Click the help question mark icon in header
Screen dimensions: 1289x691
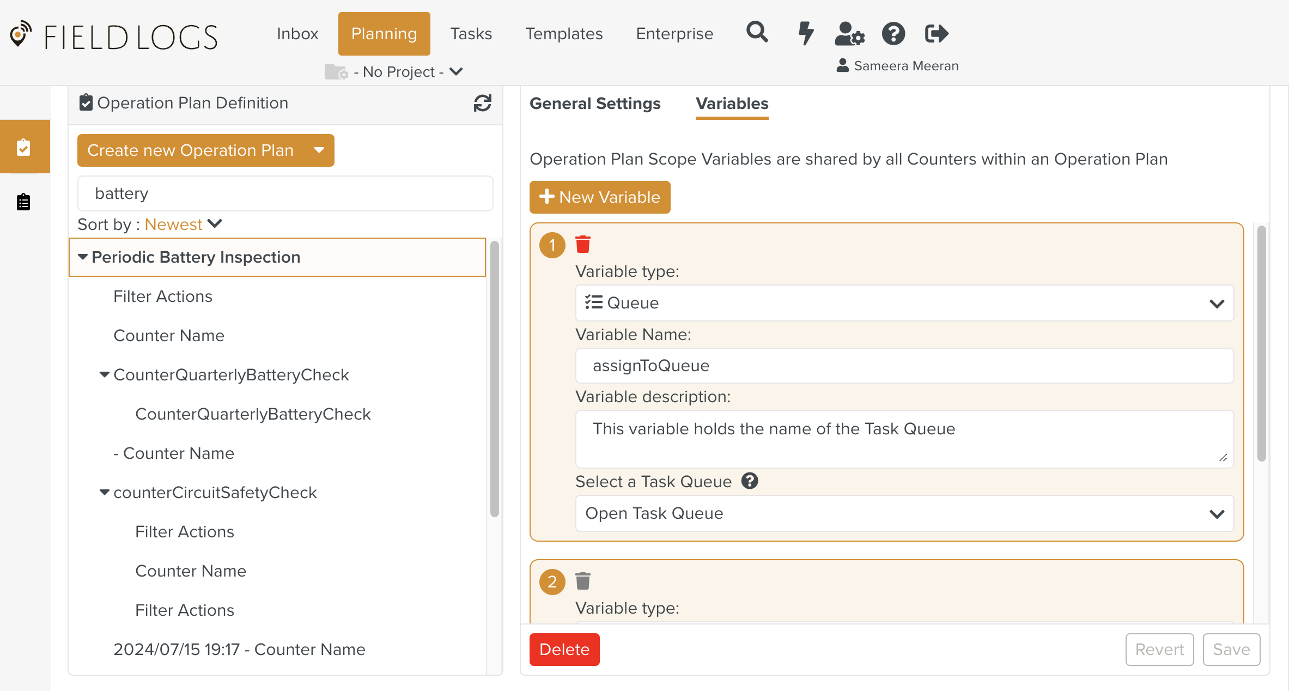(x=893, y=33)
